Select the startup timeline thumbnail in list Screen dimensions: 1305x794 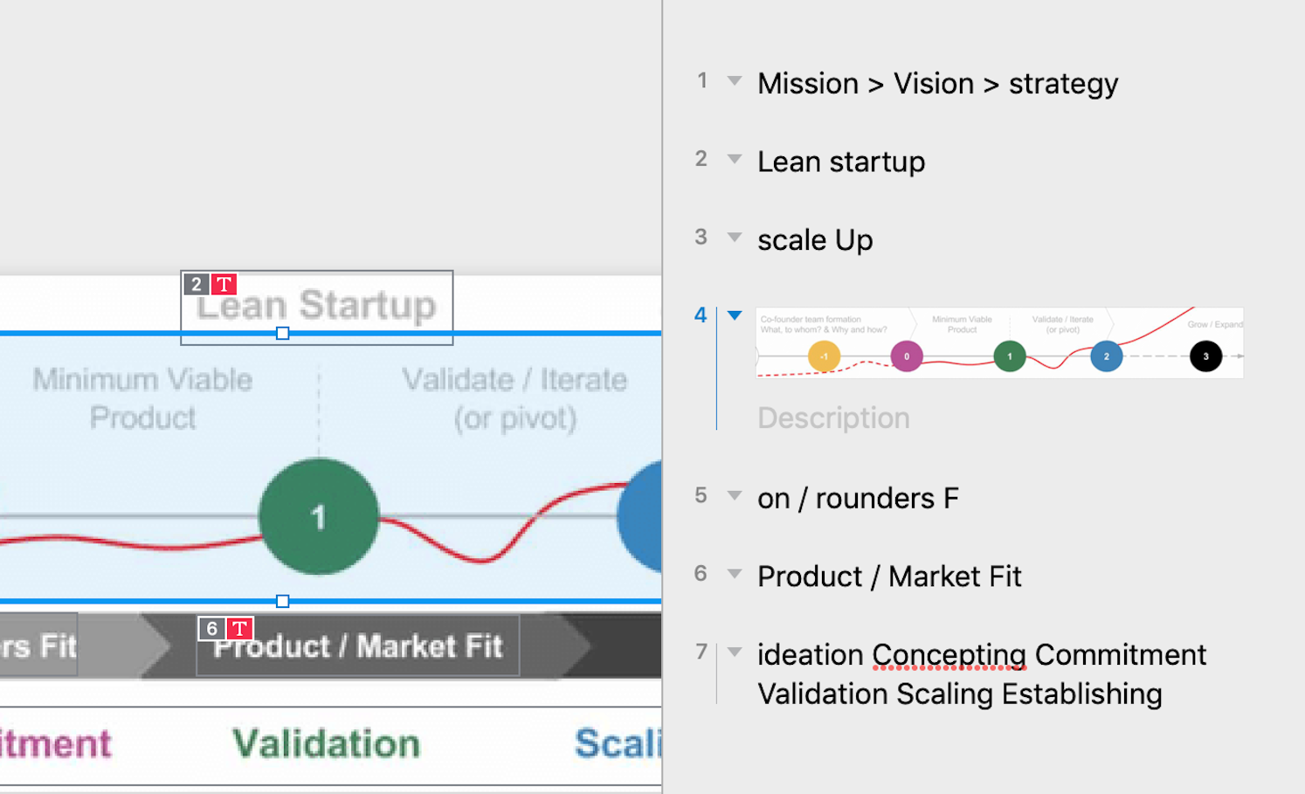999,342
